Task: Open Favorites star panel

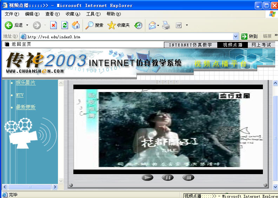Action: tap(112, 25)
